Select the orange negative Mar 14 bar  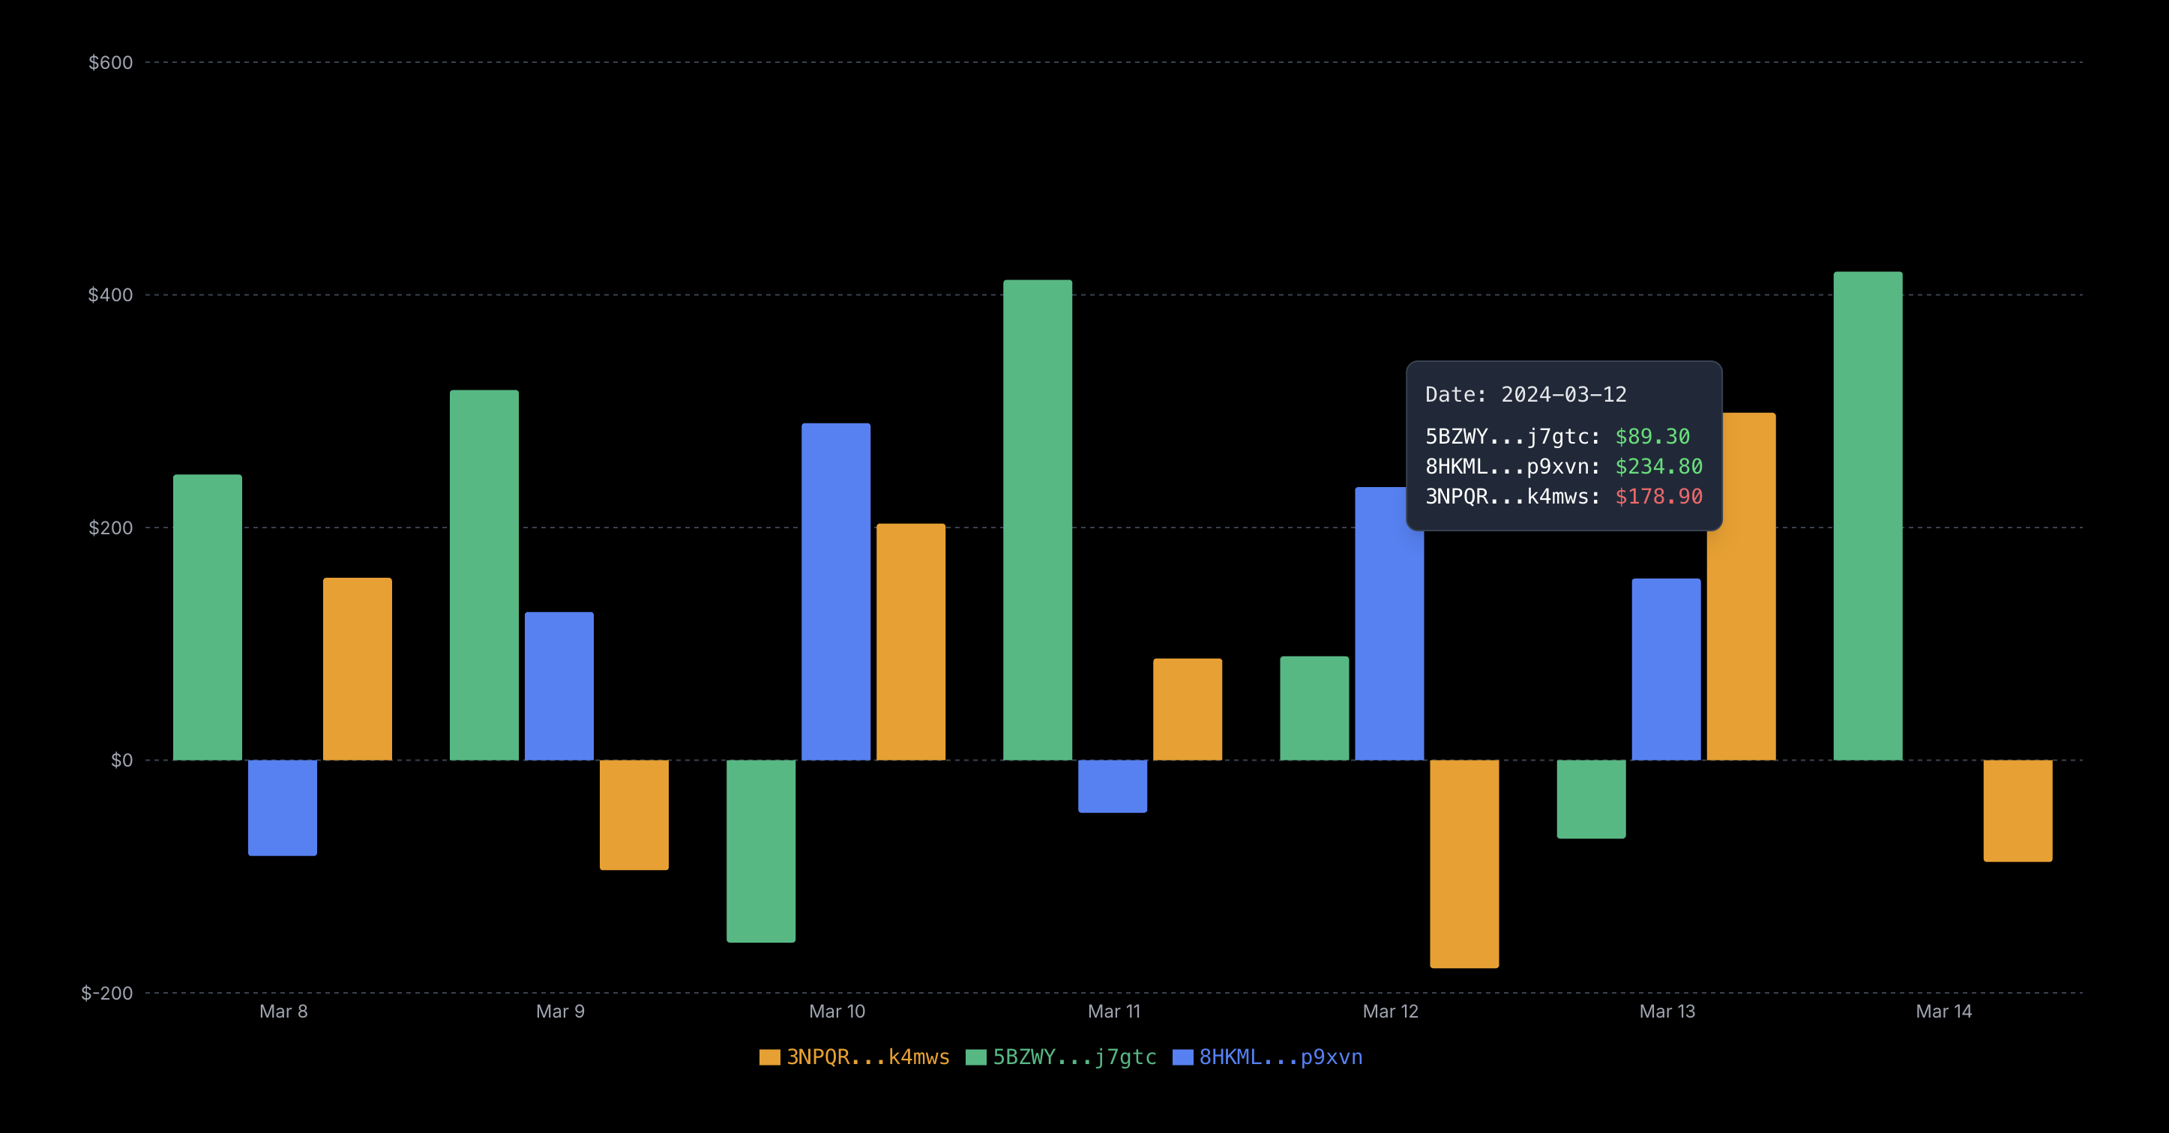click(2018, 810)
